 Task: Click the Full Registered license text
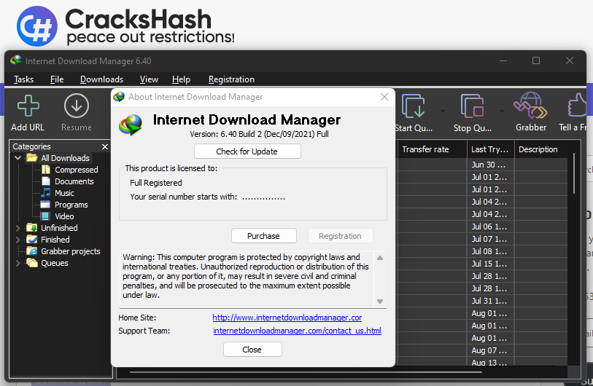156,183
